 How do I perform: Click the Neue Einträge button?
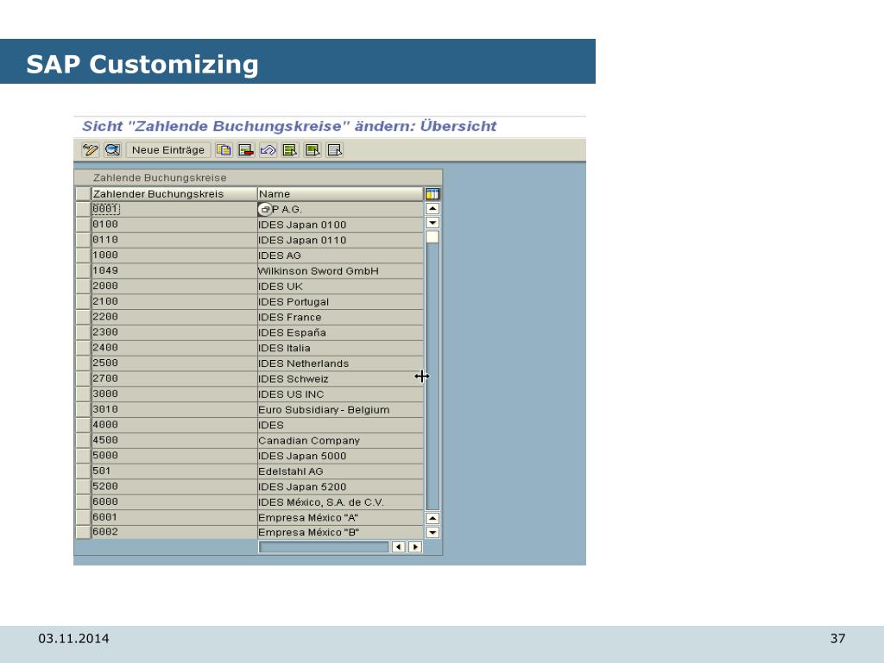click(168, 150)
